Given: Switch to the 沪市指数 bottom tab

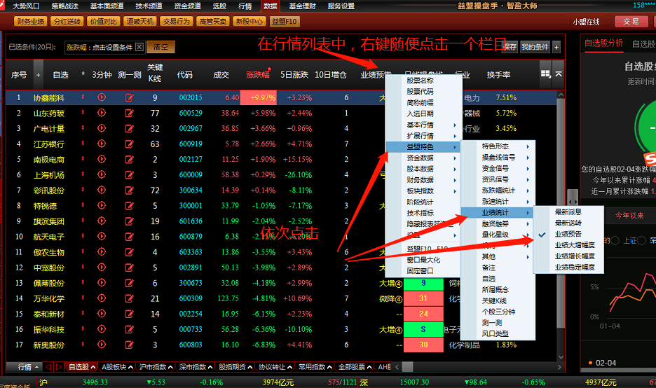Looking at the screenshot, I should point(156,367).
